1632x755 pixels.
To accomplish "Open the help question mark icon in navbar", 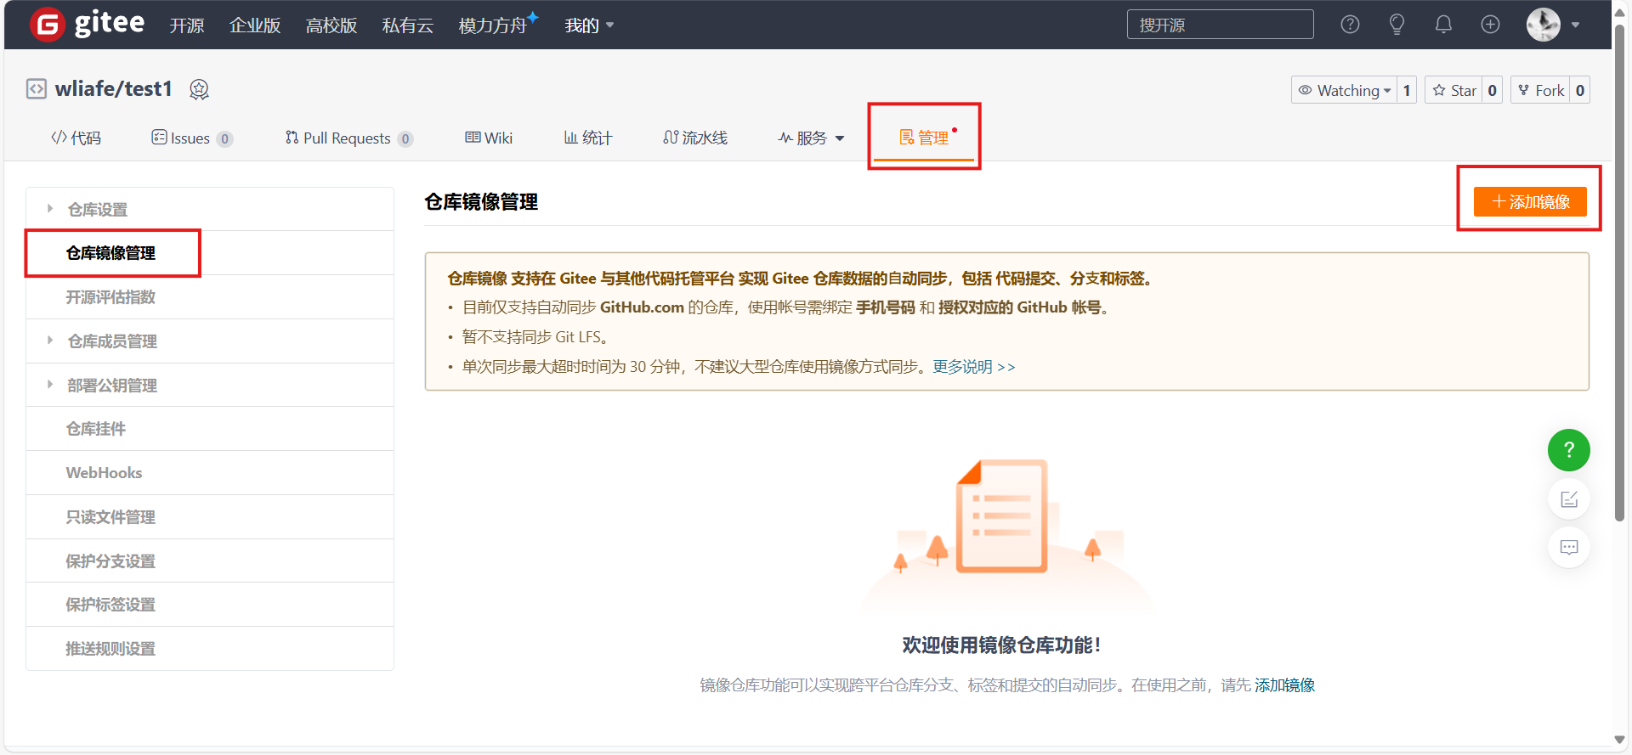I will coord(1350,25).
